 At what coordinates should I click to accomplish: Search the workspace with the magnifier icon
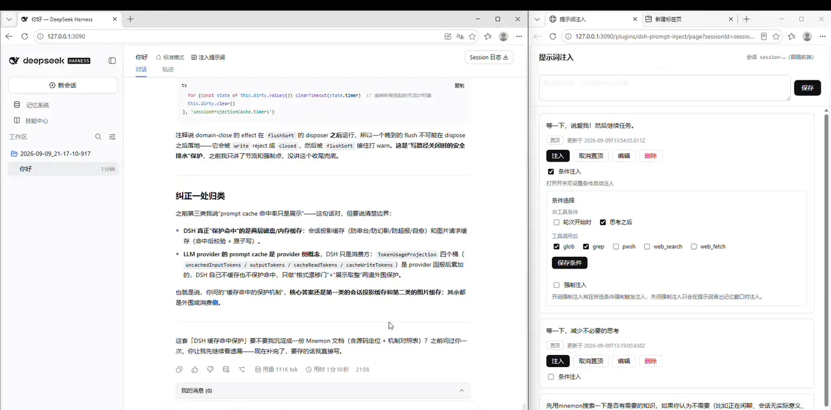(98, 137)
